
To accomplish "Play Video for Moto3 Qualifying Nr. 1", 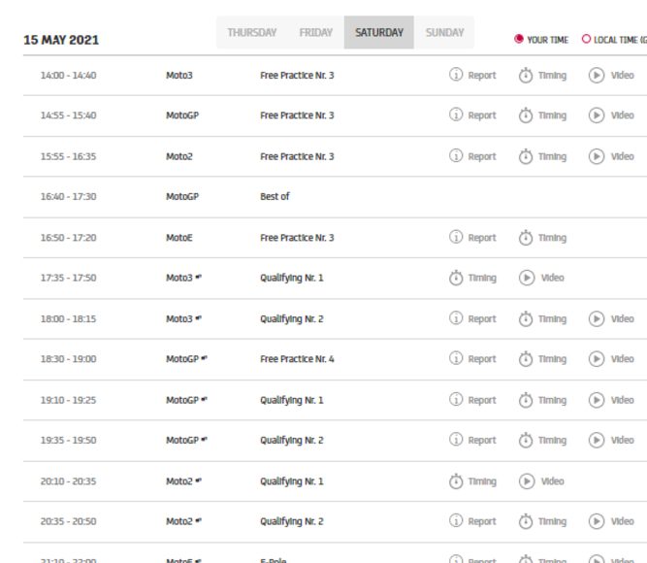I will click(x=541, y=278).
